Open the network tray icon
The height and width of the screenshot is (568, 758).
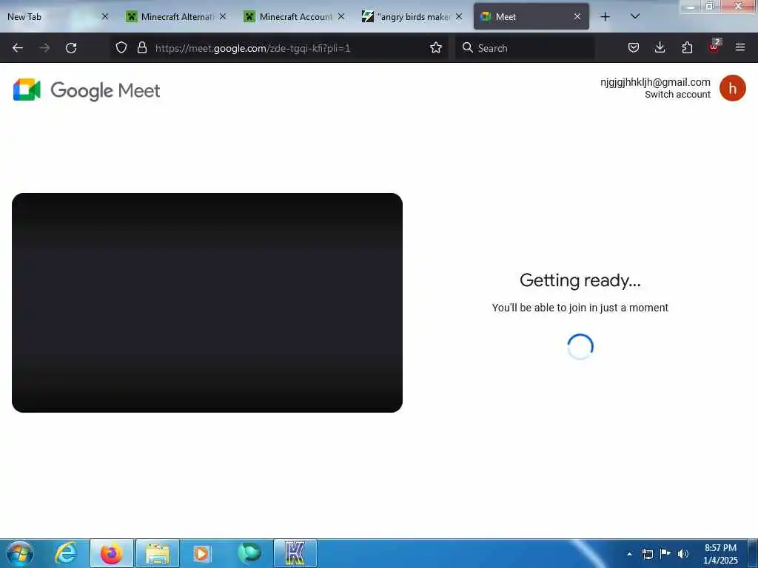[647, 554]
